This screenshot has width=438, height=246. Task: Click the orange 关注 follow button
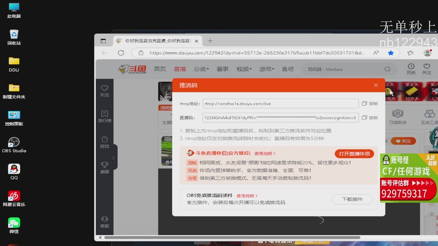(x=403, y=141)
